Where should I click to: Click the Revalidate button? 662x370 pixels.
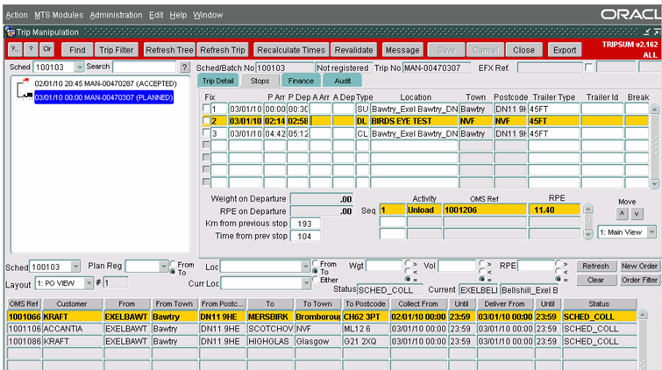point(354,50)
